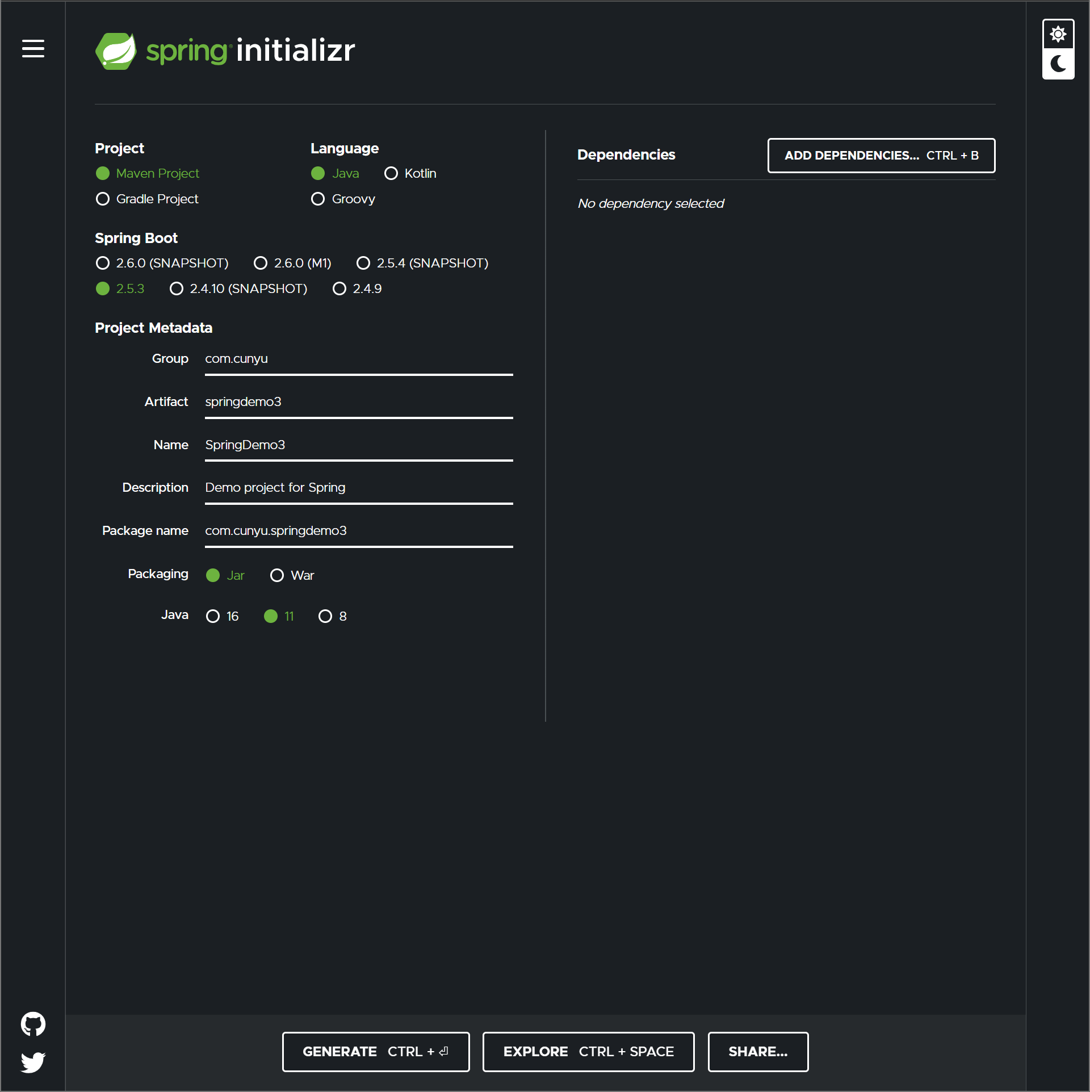This screenshot has height=1092, width=1090.
Task: Click the Spring leaf logo
Action: point(116,51)
